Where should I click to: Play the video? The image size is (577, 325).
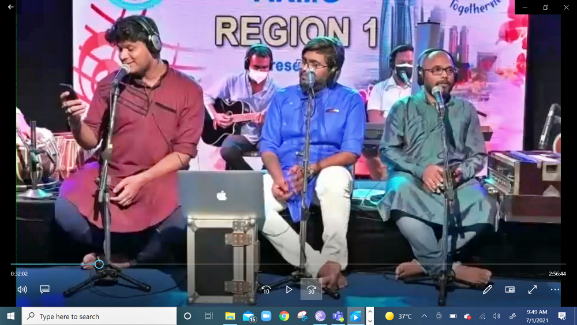point(289,289)
